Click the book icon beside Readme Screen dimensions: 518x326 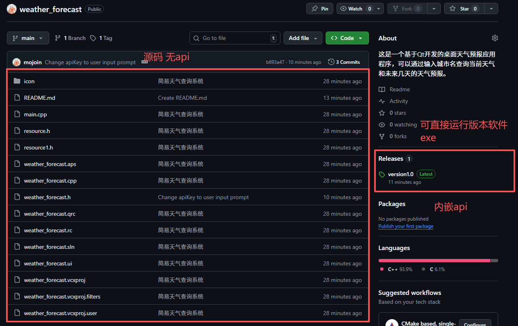pos(382,89)
